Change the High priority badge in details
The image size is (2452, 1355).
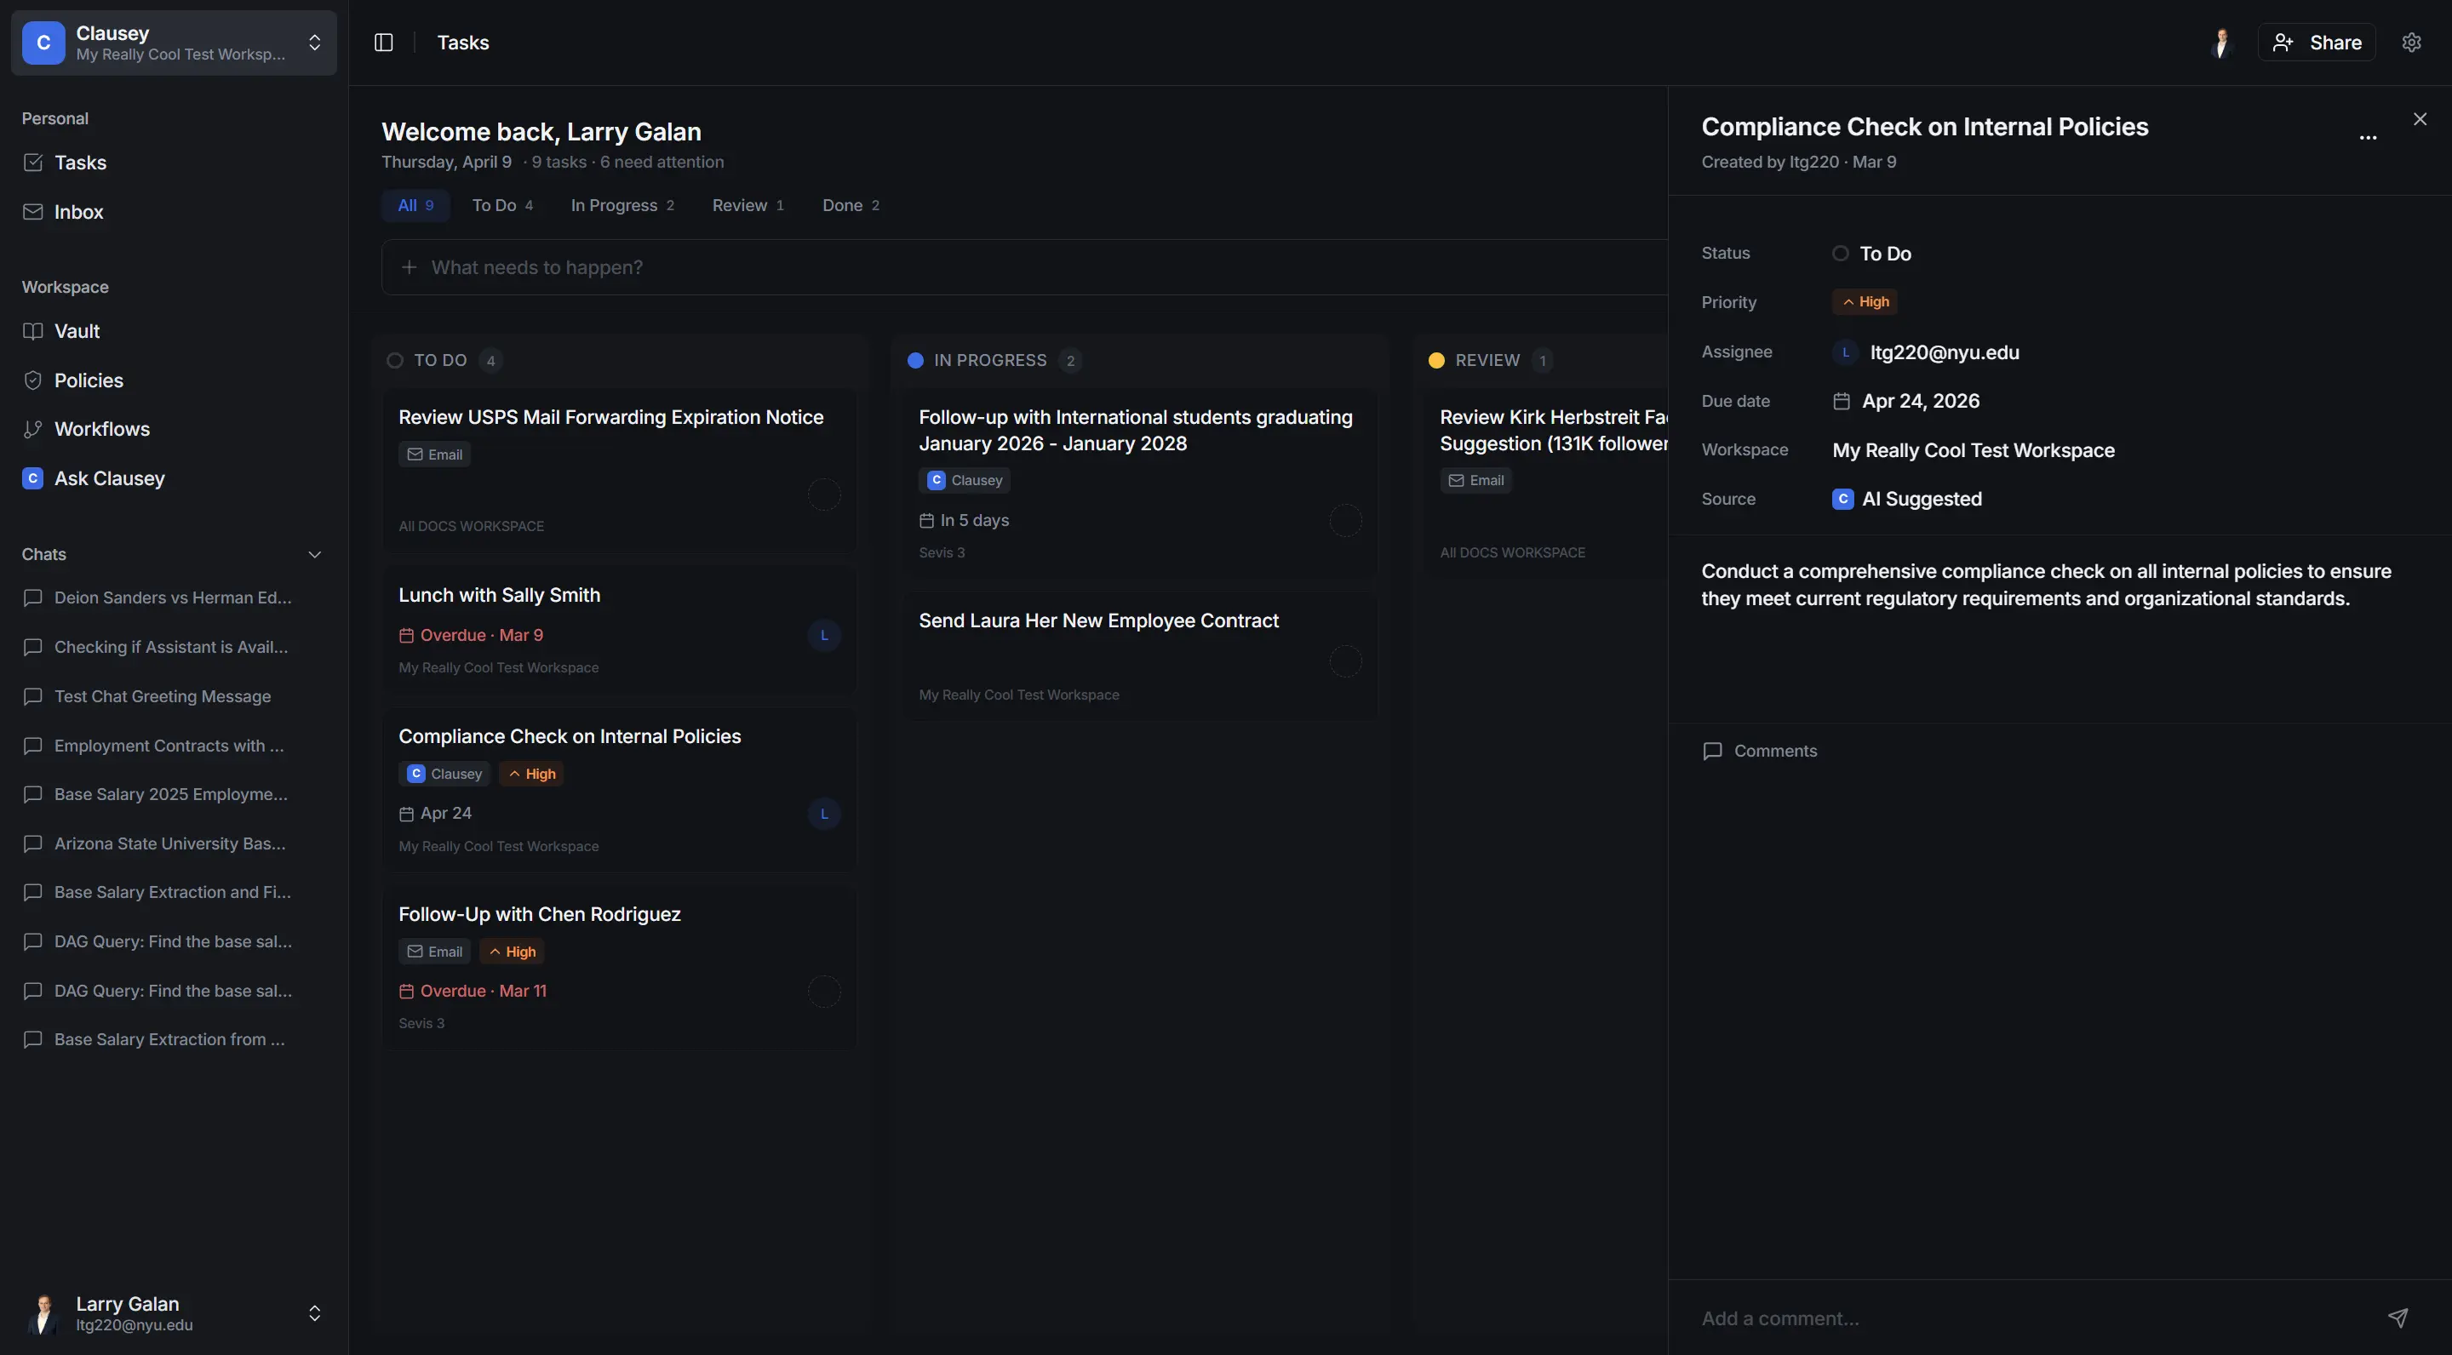pos(1864,303)
